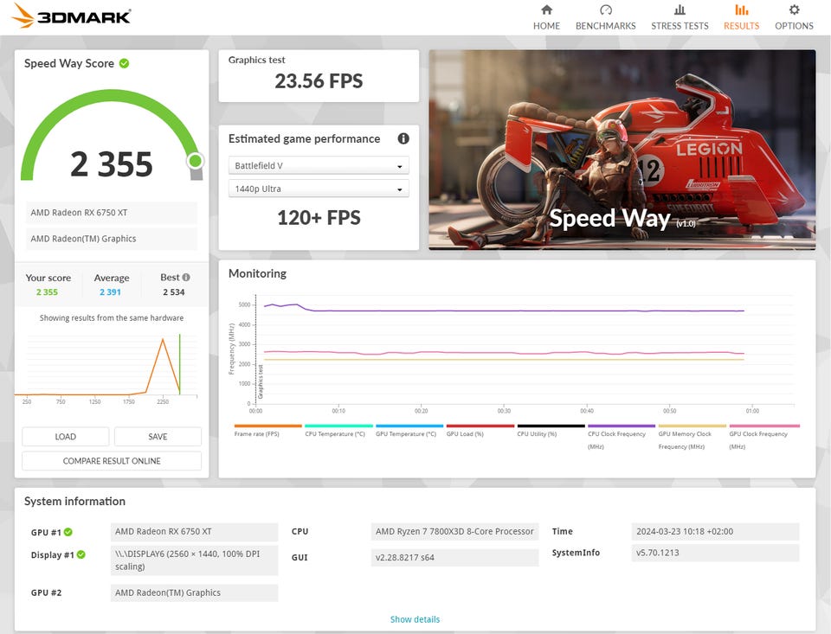Click GUI version v2.28.8217 s64
This screenshot has width=831, height=634.
coord(454,557)
